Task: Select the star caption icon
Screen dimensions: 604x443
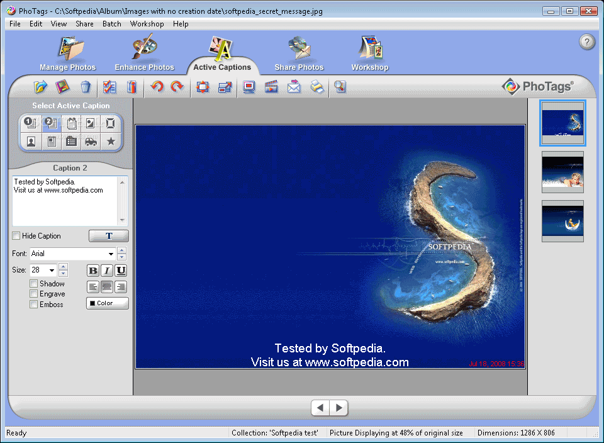Action: click(111, 142)
